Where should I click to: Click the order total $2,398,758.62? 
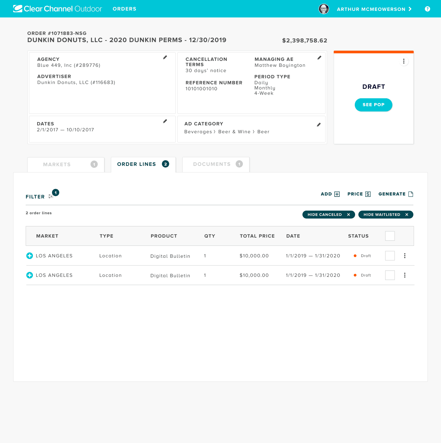click(305, 40)
